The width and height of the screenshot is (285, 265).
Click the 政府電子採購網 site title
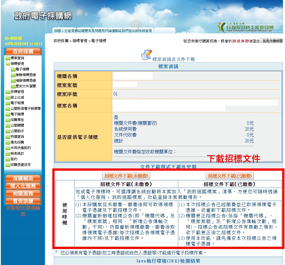pyautogui.click(x=43, y=16)
